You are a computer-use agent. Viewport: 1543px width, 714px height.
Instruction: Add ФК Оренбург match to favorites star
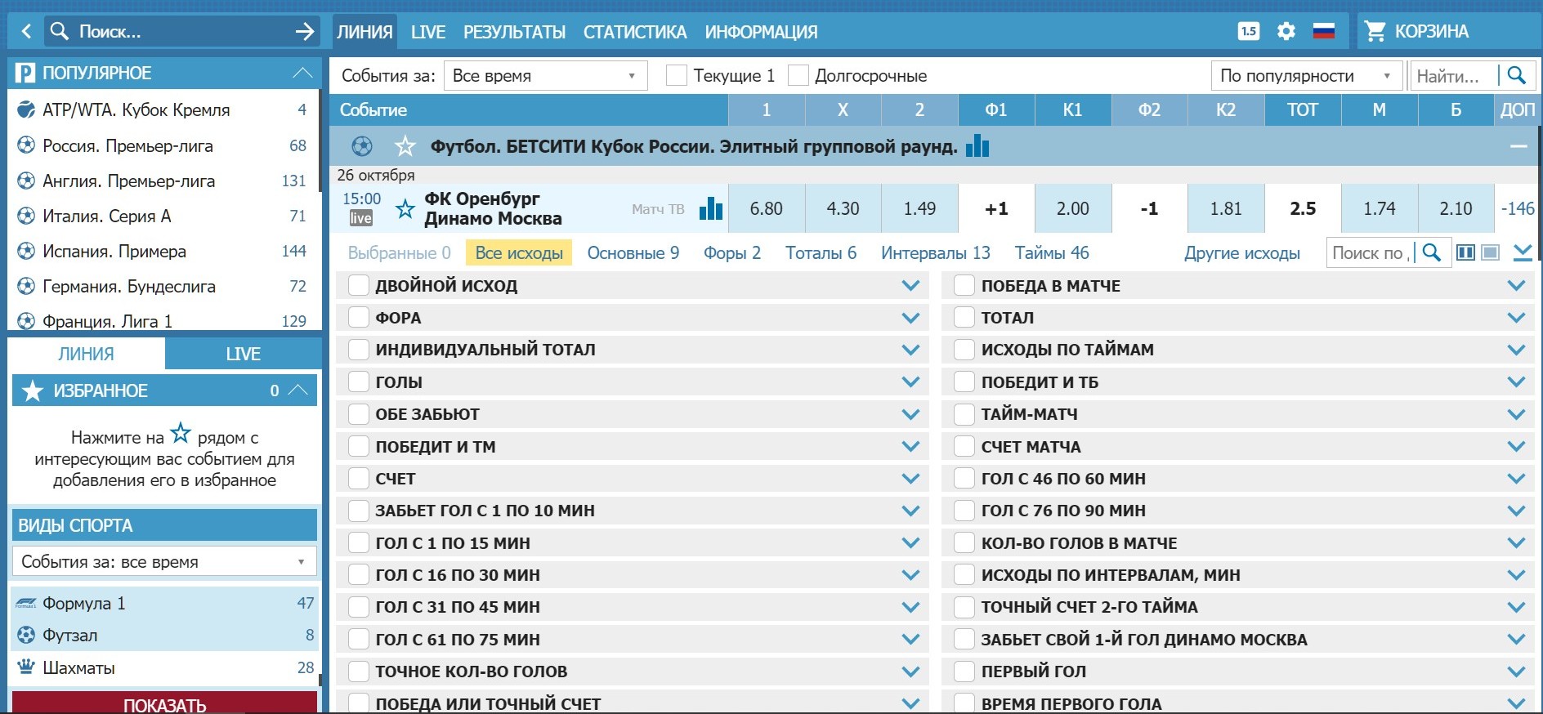405,209
